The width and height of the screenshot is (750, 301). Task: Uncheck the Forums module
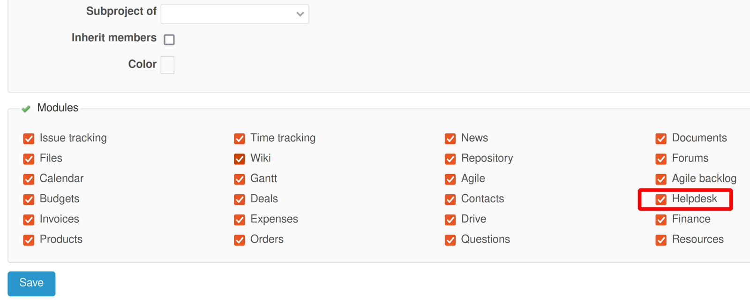(661, 159)
